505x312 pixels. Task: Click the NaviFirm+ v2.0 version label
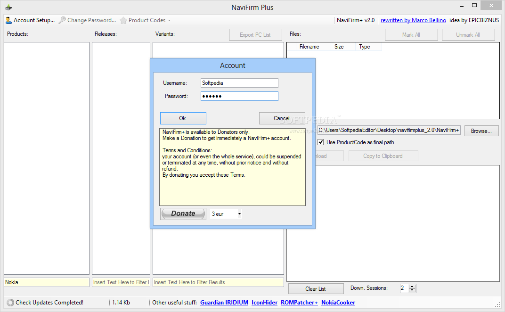(x=356, y=20)
